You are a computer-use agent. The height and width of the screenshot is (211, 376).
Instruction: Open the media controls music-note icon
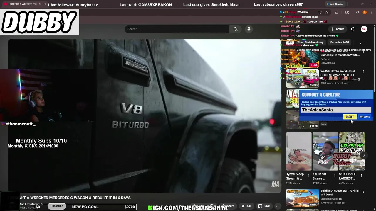[x=357, y=12]
